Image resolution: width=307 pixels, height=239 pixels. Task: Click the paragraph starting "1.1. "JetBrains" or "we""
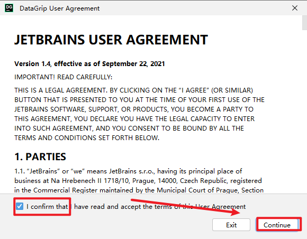pyautogui.click(x=139, y=180)
